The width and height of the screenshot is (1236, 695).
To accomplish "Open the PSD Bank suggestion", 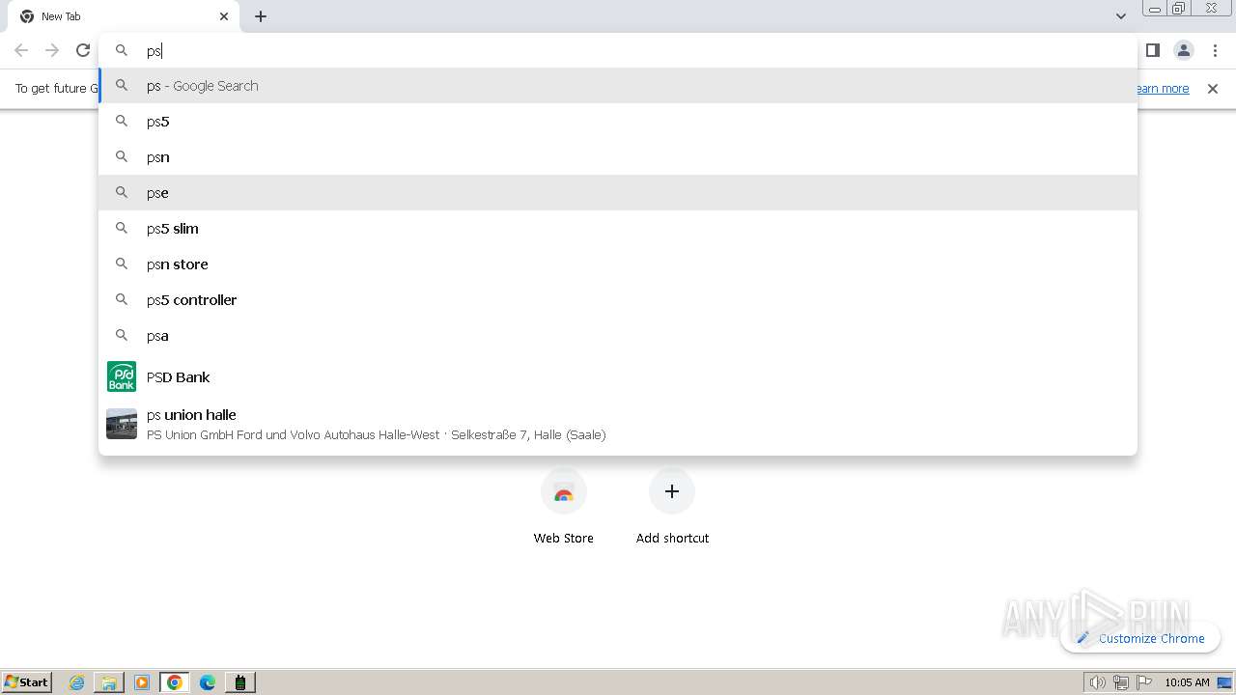I will coord(618,376).
